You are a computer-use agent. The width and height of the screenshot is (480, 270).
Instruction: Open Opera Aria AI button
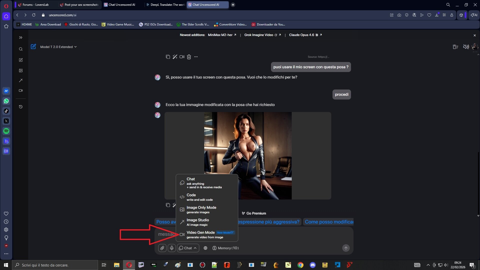click(x=474, y=15)
